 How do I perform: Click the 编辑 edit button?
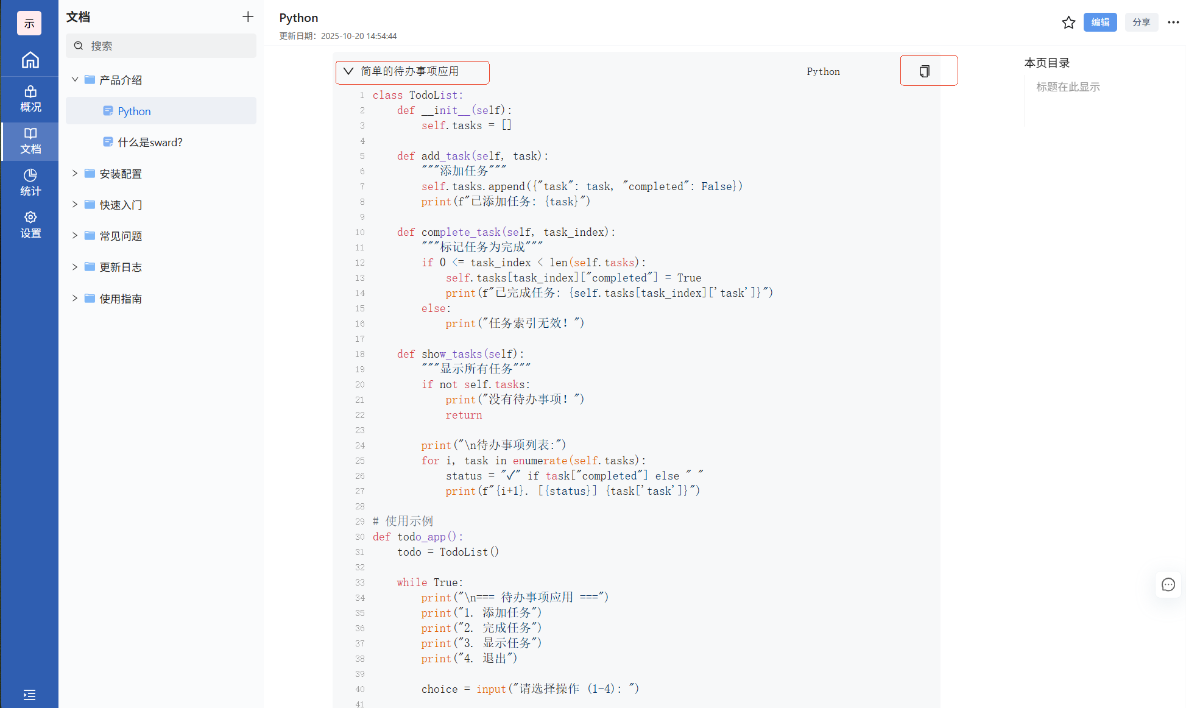coord(1100,23)
